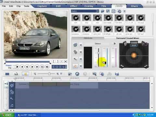Click the load audio folder icon

[x=102, y=11]
